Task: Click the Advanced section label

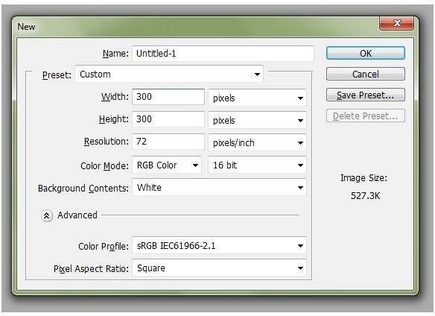Action: click(77, 215)
